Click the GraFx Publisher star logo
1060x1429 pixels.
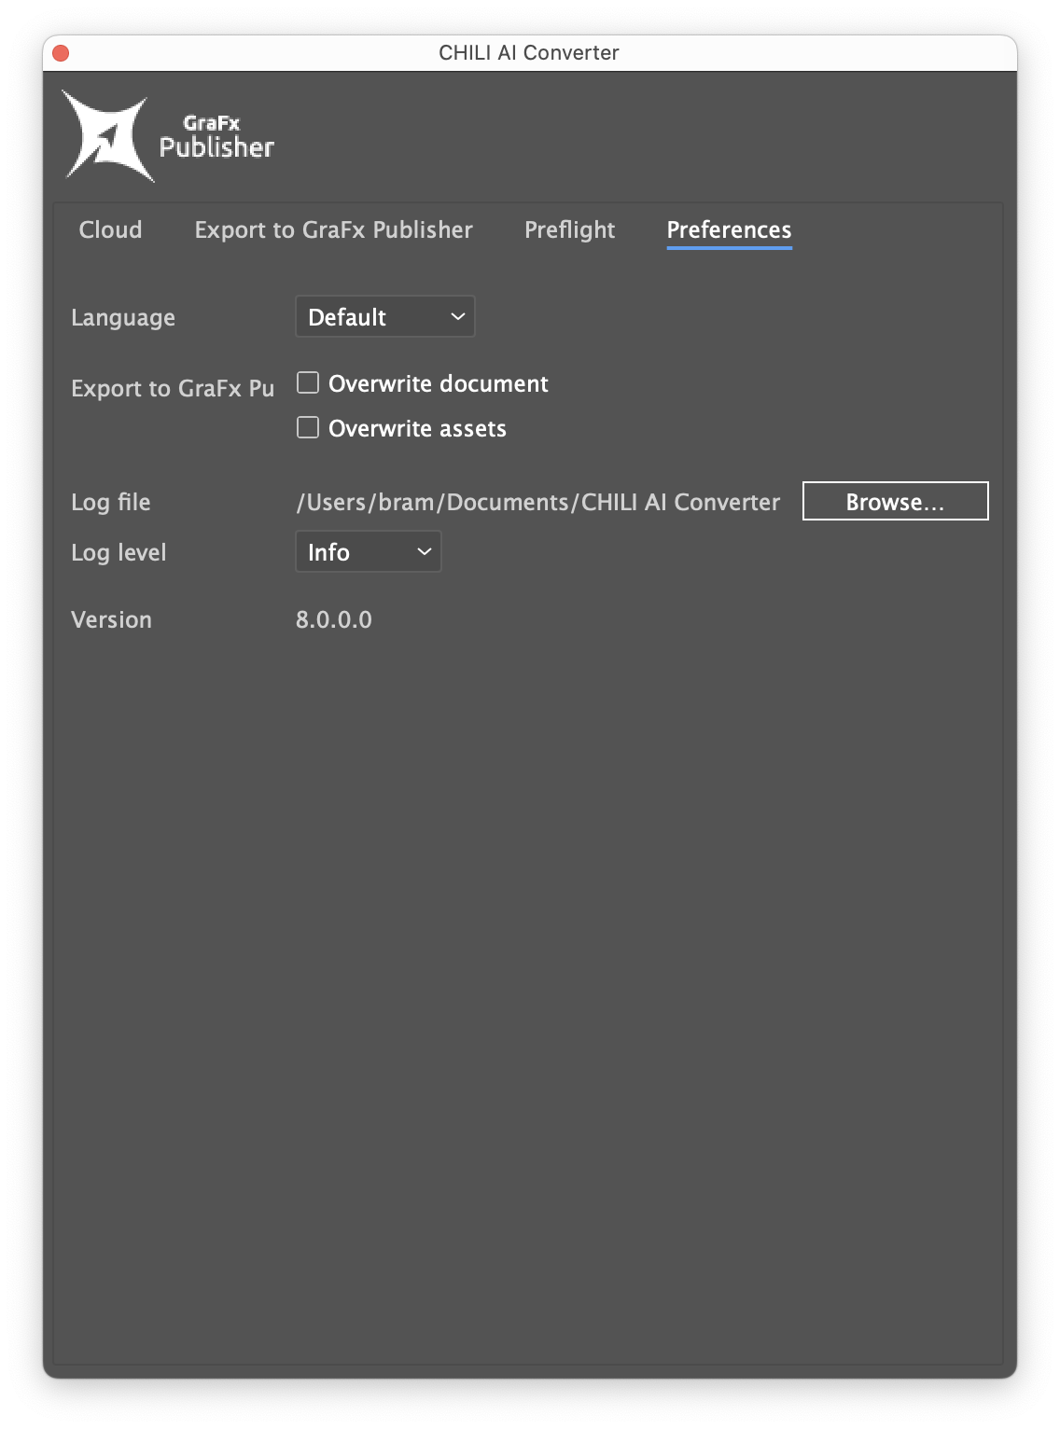[x=107, y=136]
